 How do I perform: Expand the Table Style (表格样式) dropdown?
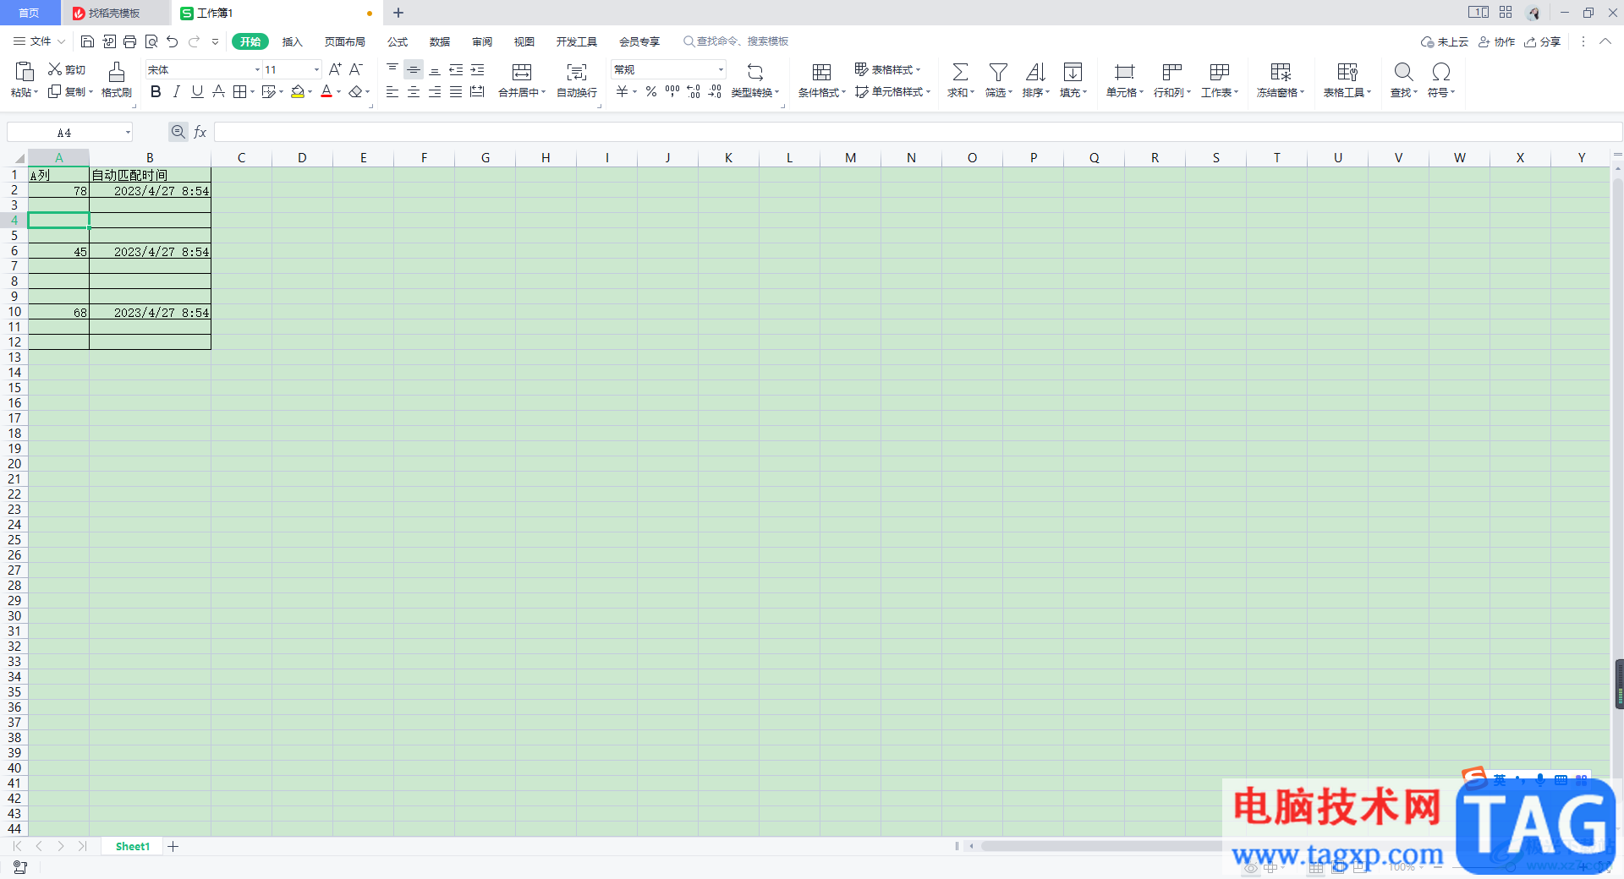click(918, 69)
